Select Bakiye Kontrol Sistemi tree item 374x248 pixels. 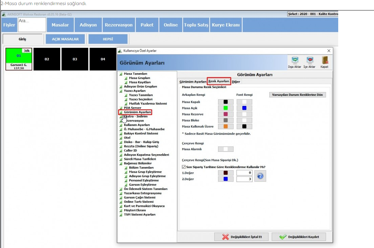(x=141, y=134)
